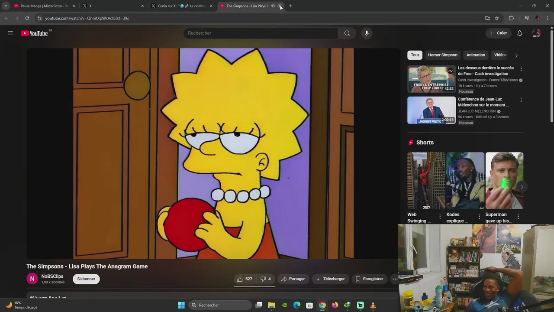Open options for the Mélenchon conference video
Screen dimensions: 554x312
pos(521,100)
